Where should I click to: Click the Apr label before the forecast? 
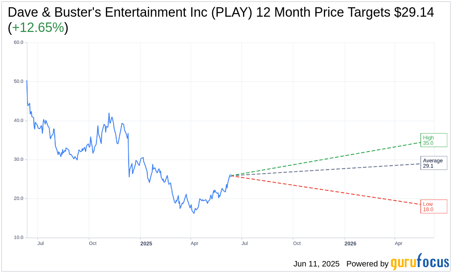point(195,243)
